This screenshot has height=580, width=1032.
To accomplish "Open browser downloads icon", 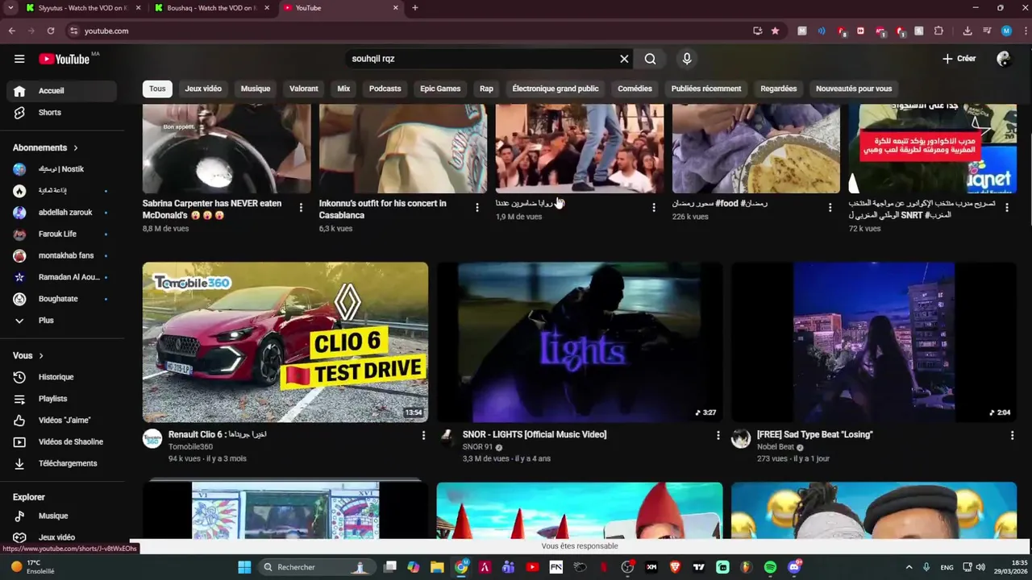I will point(967,31).
